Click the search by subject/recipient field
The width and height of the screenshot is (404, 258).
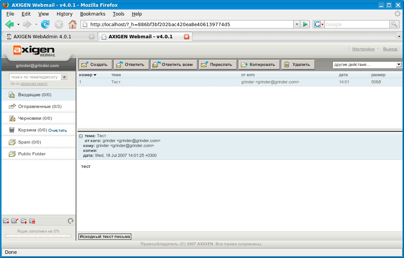35,77
